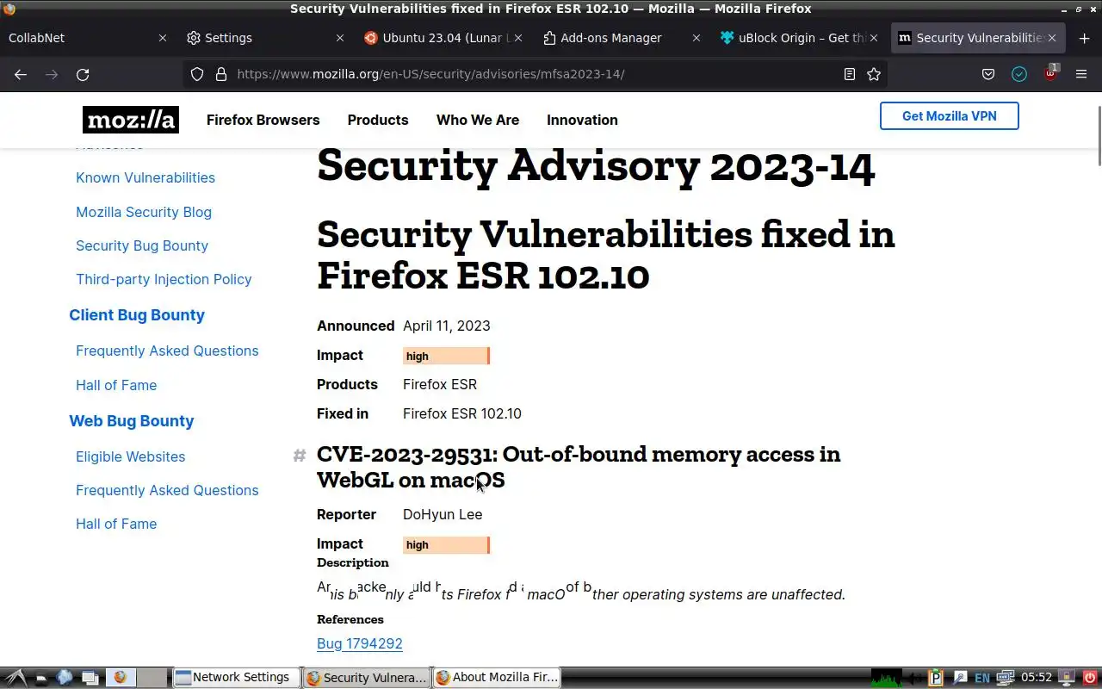Click the blue circular checkmark toolbar extension
The height and width of the screenshot is (689, 1102).
coord(1019,74)
